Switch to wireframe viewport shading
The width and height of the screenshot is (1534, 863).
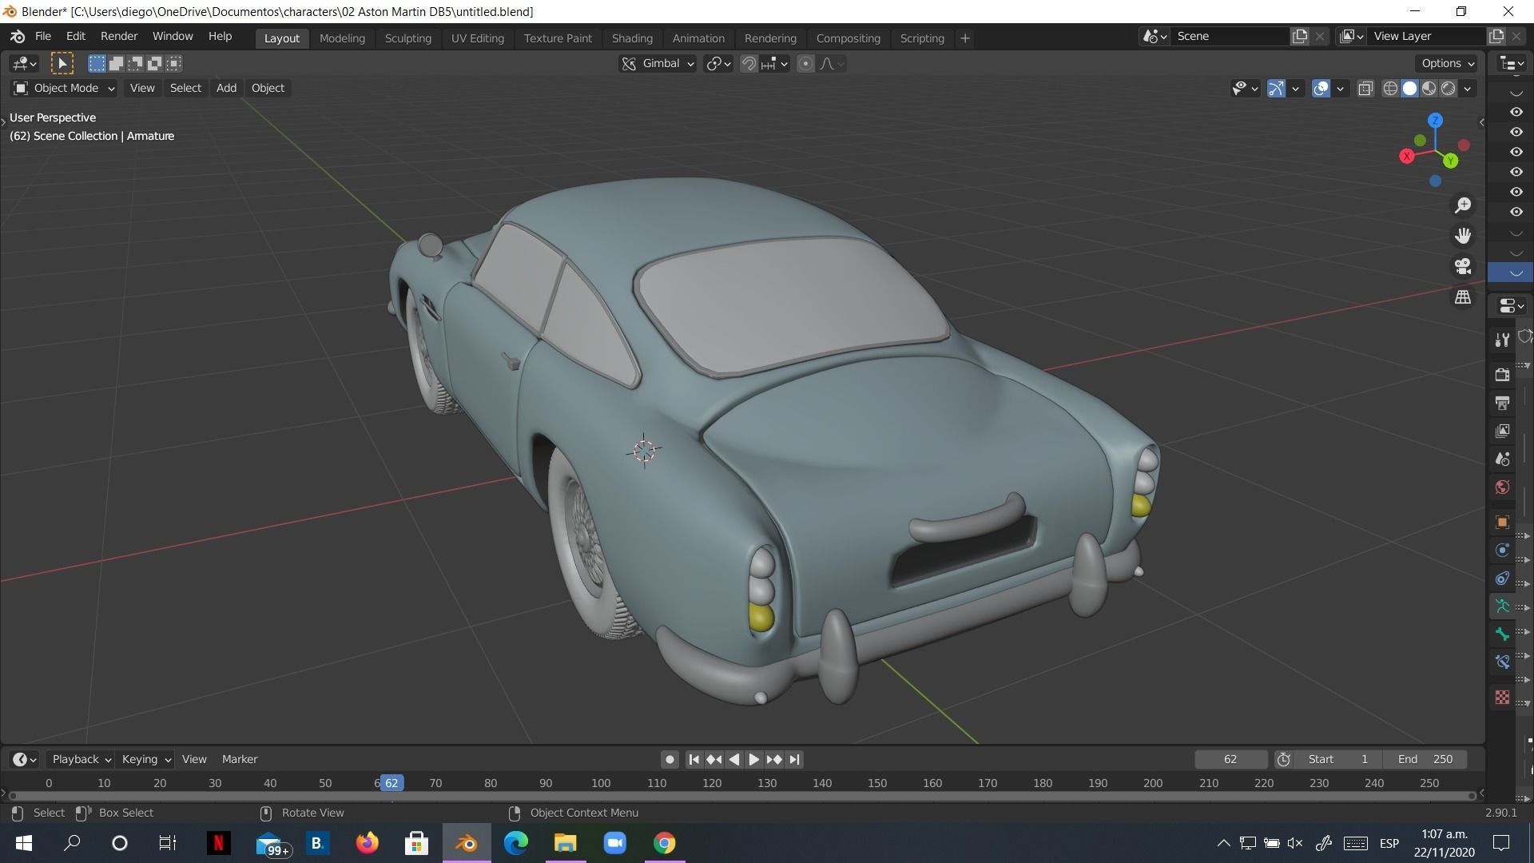tap(1390, 89)
